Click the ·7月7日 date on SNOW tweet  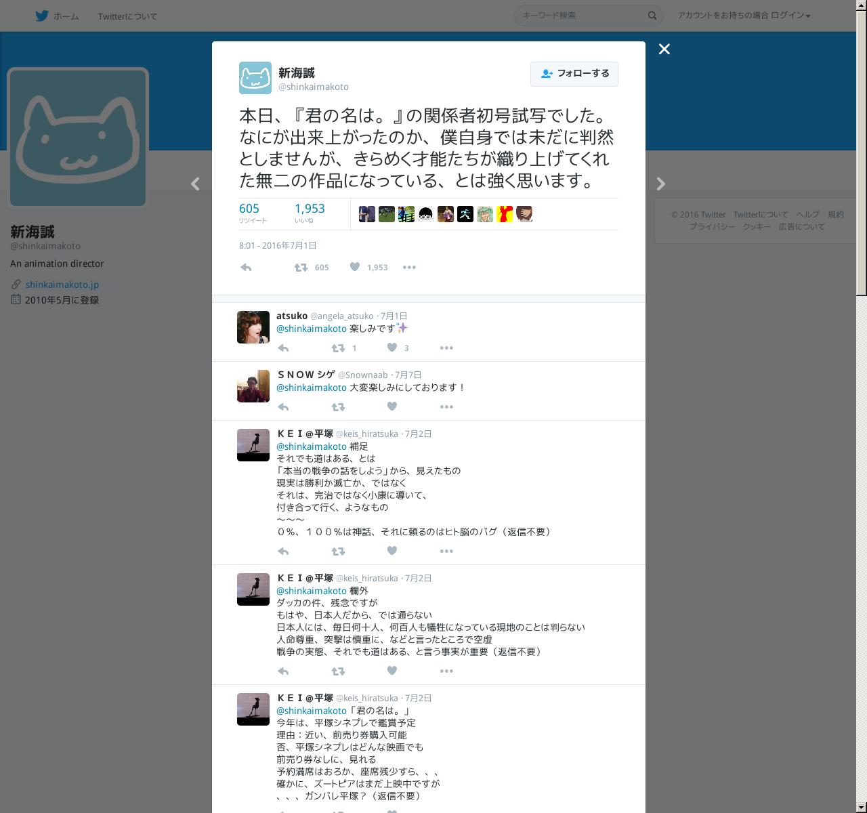coord(407,375)
